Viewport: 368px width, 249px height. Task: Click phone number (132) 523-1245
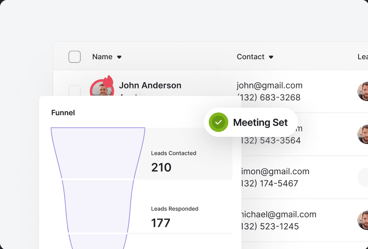270,226
